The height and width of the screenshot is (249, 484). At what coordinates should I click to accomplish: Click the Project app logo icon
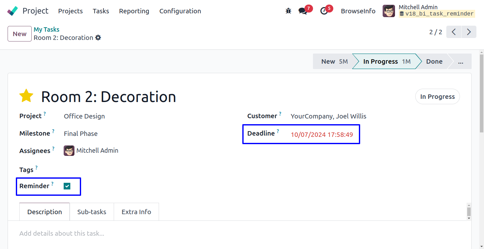[12, 11]
